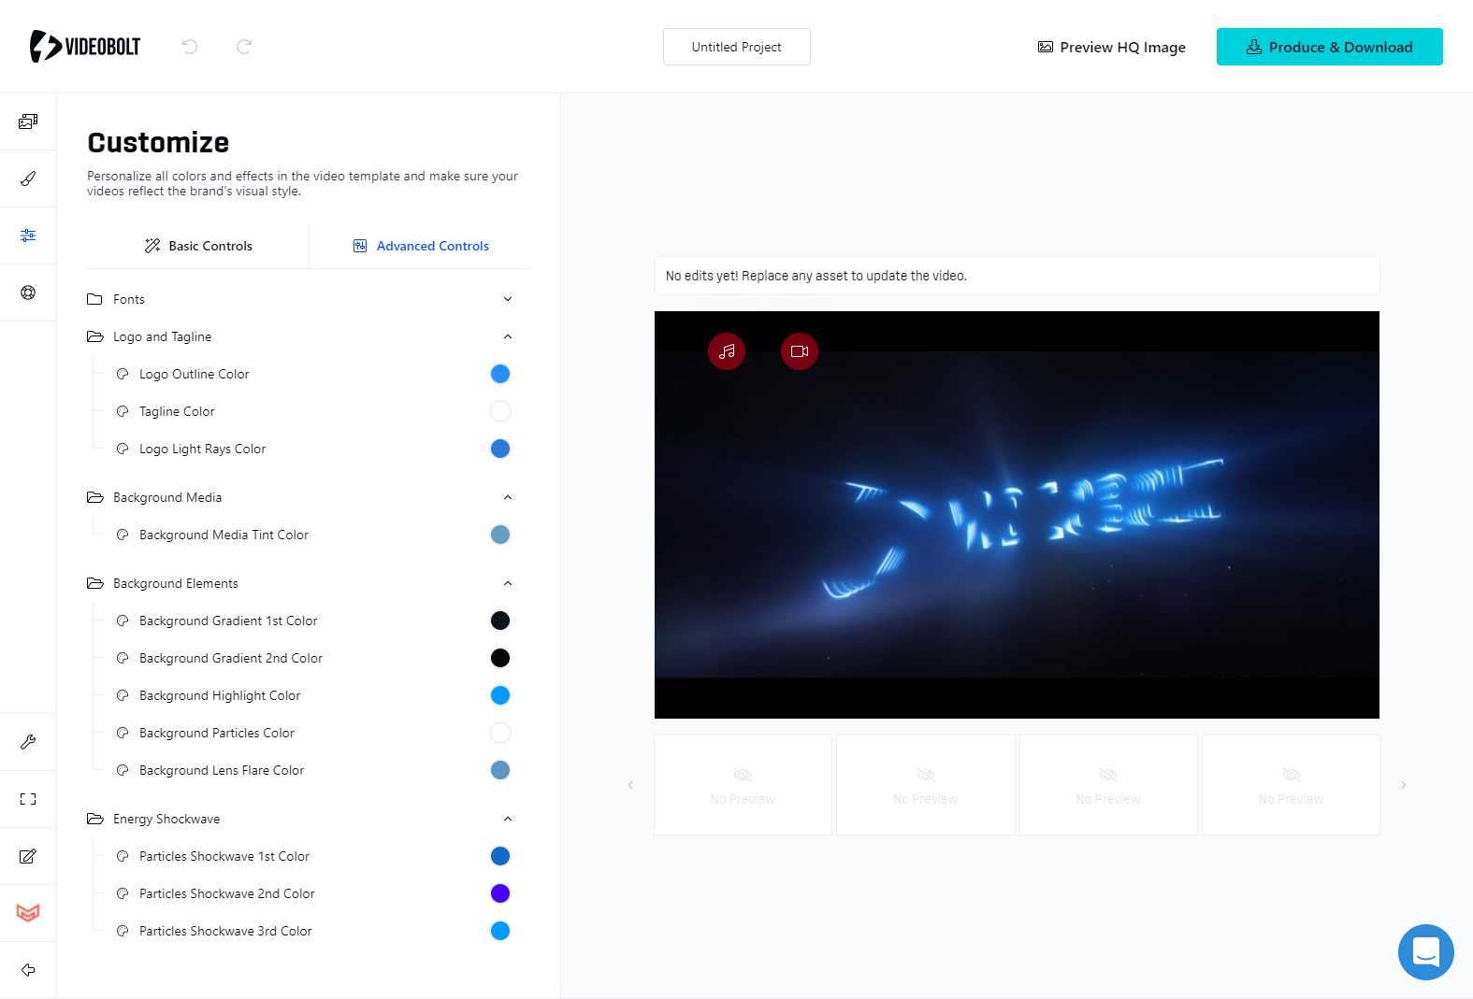Open Particles Shockwave 3rd Color swatch
Image resolution: width=1473 pixels, height=999 pixels.
point(500,931)
